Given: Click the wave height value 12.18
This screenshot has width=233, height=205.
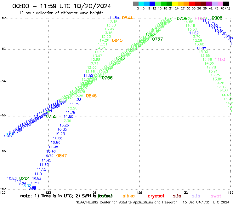Looking at the screenshot, I should [x=113, y=21].
